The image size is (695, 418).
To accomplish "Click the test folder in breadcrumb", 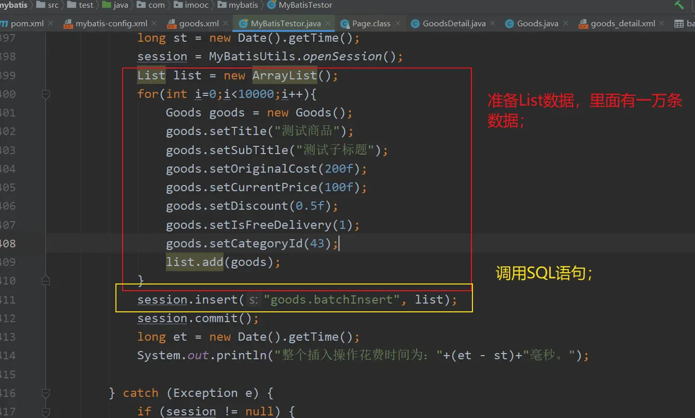I will (86, 5).
